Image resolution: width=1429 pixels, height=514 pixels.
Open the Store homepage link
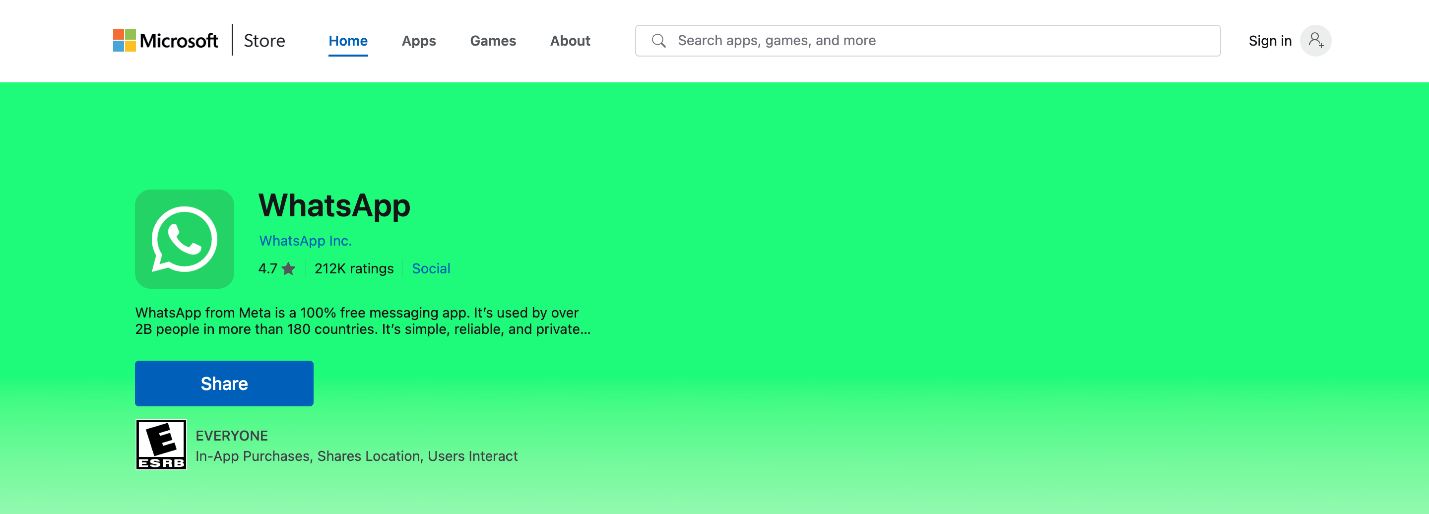point(264,41)
